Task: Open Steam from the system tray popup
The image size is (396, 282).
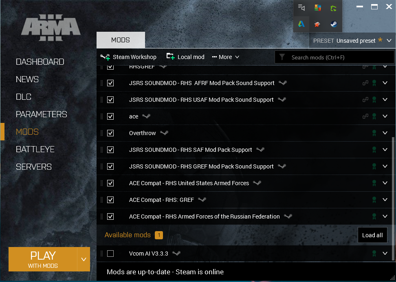Action: click(x=334, y=24)
